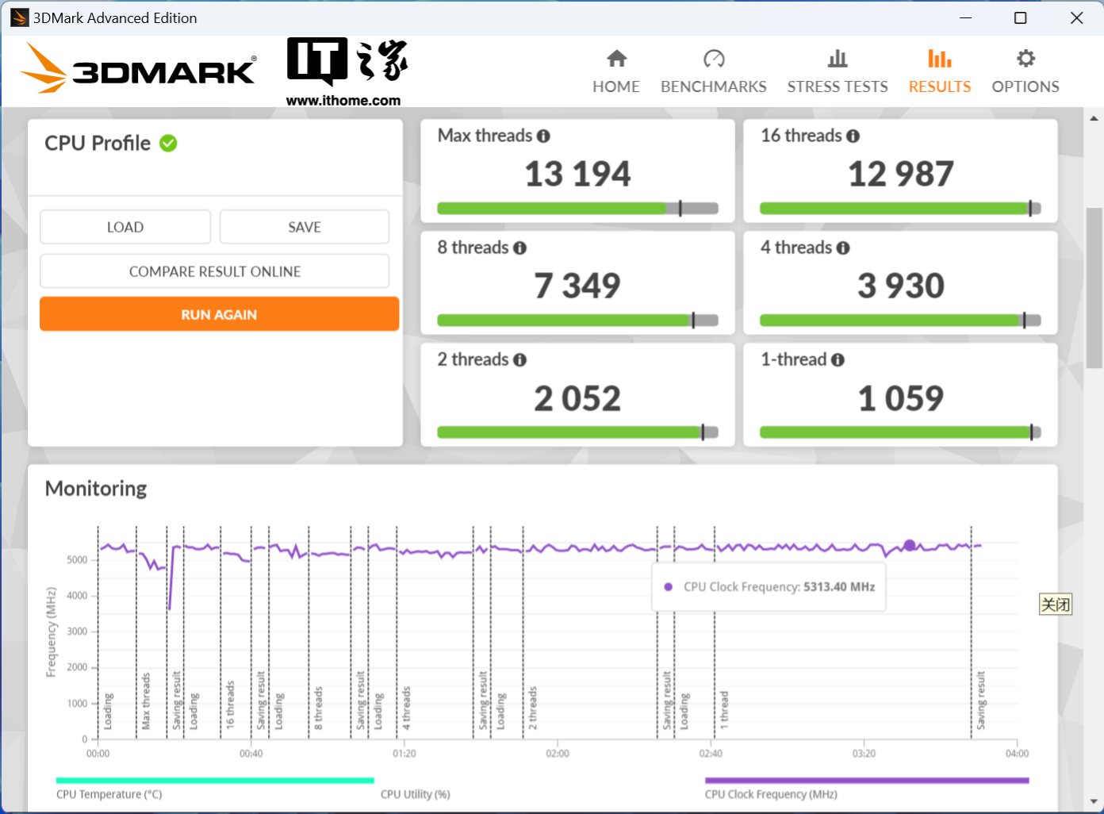This screenshot has width=1104, height=814.
Task: Click the green CPU Profile validation checkmark
Action: point(168,144)
